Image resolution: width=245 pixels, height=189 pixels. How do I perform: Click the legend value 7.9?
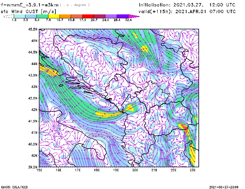[48, 20]
